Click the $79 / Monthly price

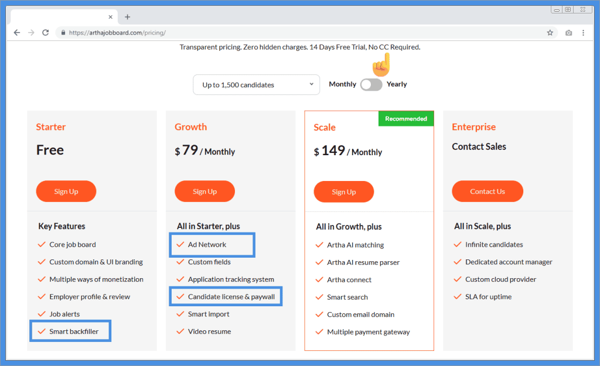[x=204, y=150]
